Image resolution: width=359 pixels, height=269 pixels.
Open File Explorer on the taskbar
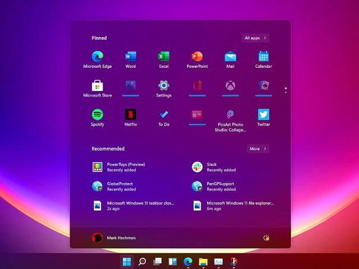click(203, 262)
